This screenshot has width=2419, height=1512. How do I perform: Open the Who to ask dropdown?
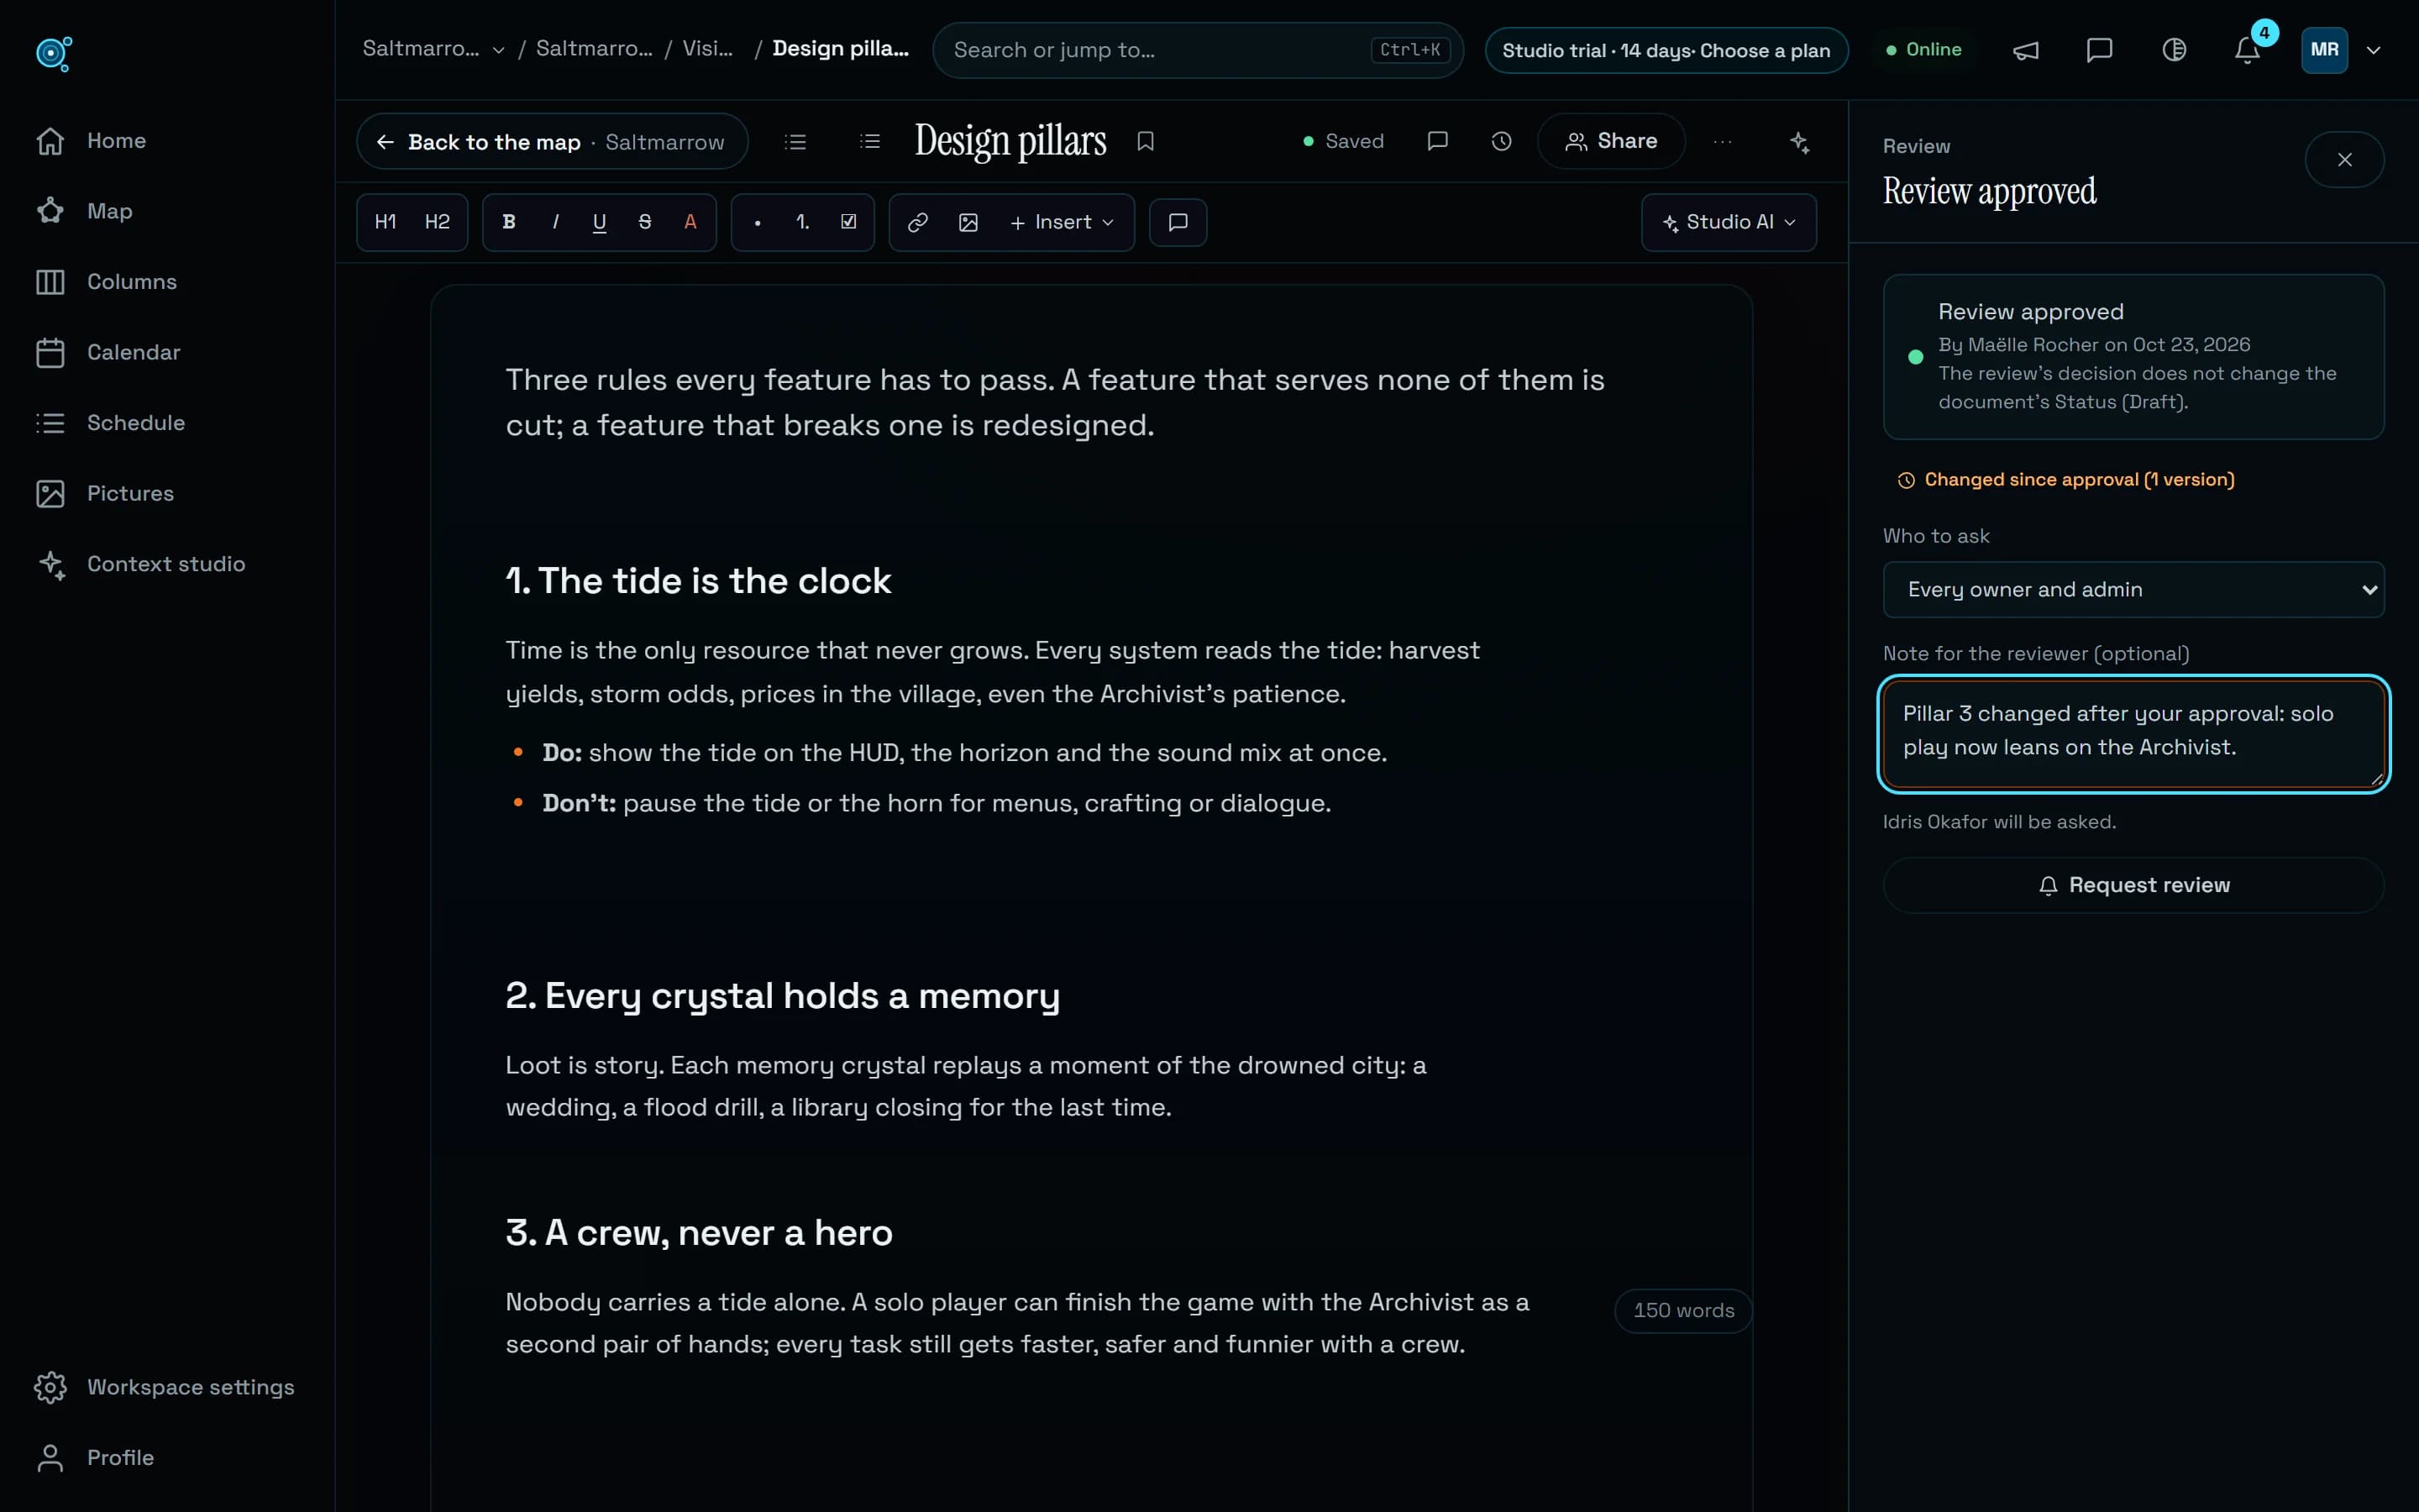pos(2133,590)
